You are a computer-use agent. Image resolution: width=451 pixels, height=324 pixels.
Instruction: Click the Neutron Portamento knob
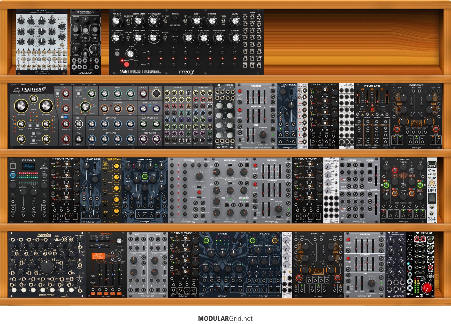(x=156, y=124)
